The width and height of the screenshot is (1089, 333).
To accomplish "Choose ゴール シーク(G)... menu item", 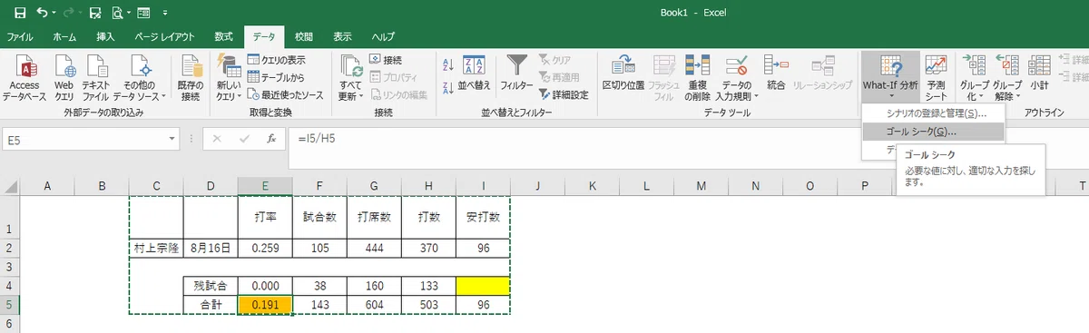I will click(933, 132).
